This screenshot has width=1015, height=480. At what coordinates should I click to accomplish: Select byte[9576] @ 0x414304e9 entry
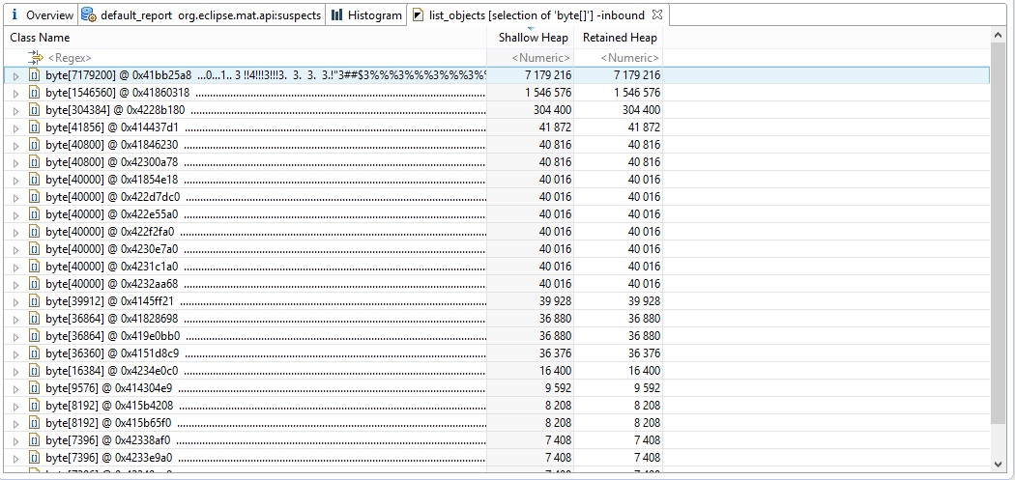click(108, 389)
